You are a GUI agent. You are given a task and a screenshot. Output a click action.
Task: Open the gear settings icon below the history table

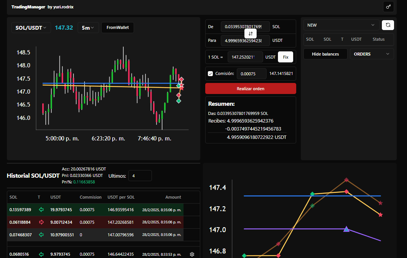tap(192, 254)
